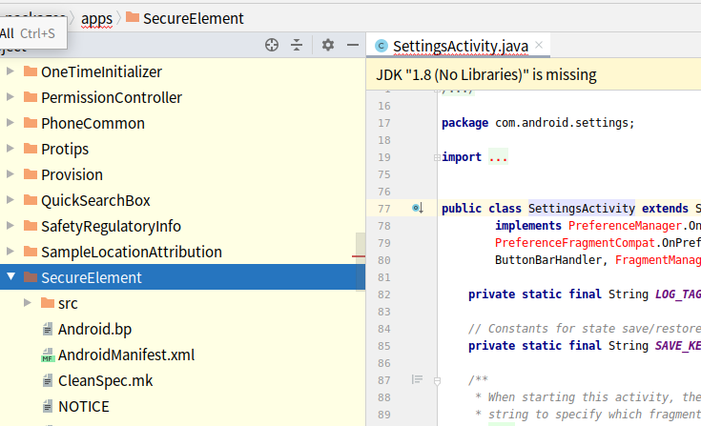This screenshot has width=701, height=426.
Task: Expand the folded import statements
Action: click(437, 157)
